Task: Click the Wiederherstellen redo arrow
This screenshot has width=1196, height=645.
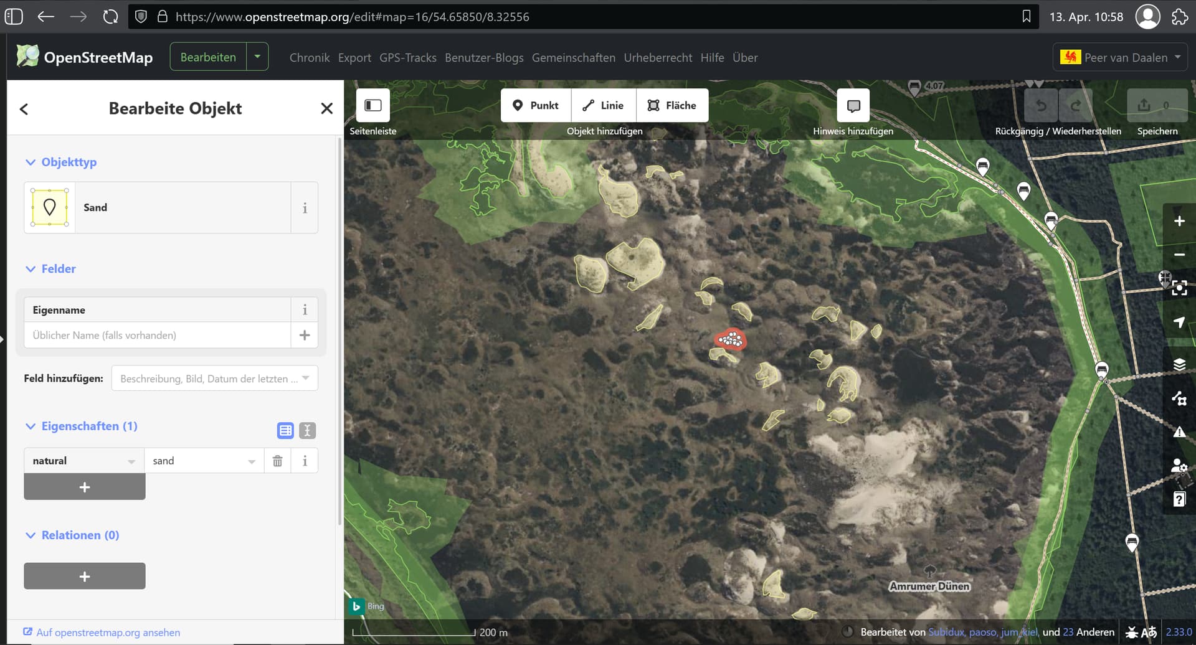Action: (1075, 105)
